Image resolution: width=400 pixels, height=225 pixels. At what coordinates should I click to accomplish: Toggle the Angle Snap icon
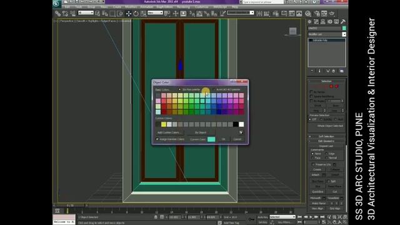click(199, 14)
